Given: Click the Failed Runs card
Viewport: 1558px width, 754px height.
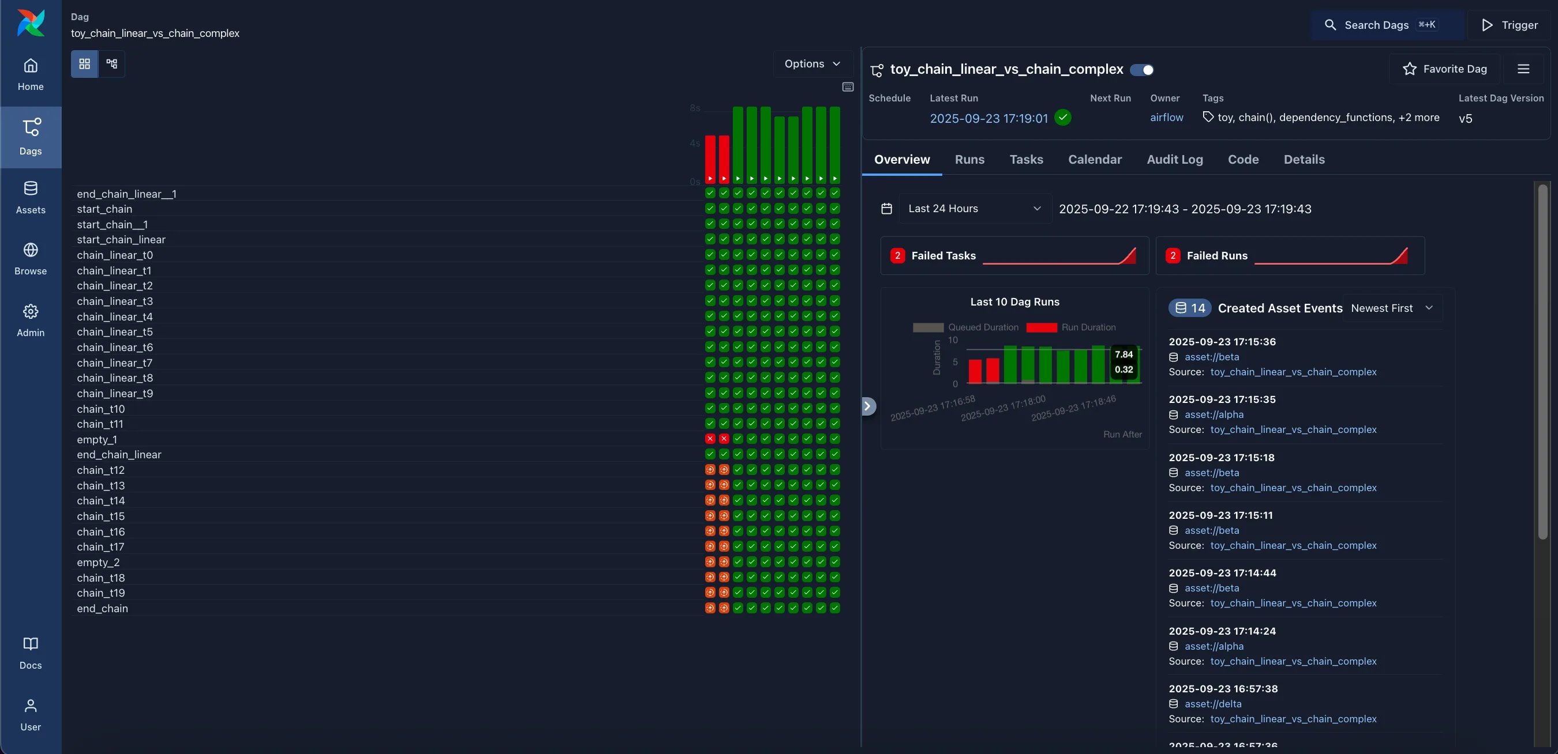Looking at the screenshot, I should point(1290,255).
